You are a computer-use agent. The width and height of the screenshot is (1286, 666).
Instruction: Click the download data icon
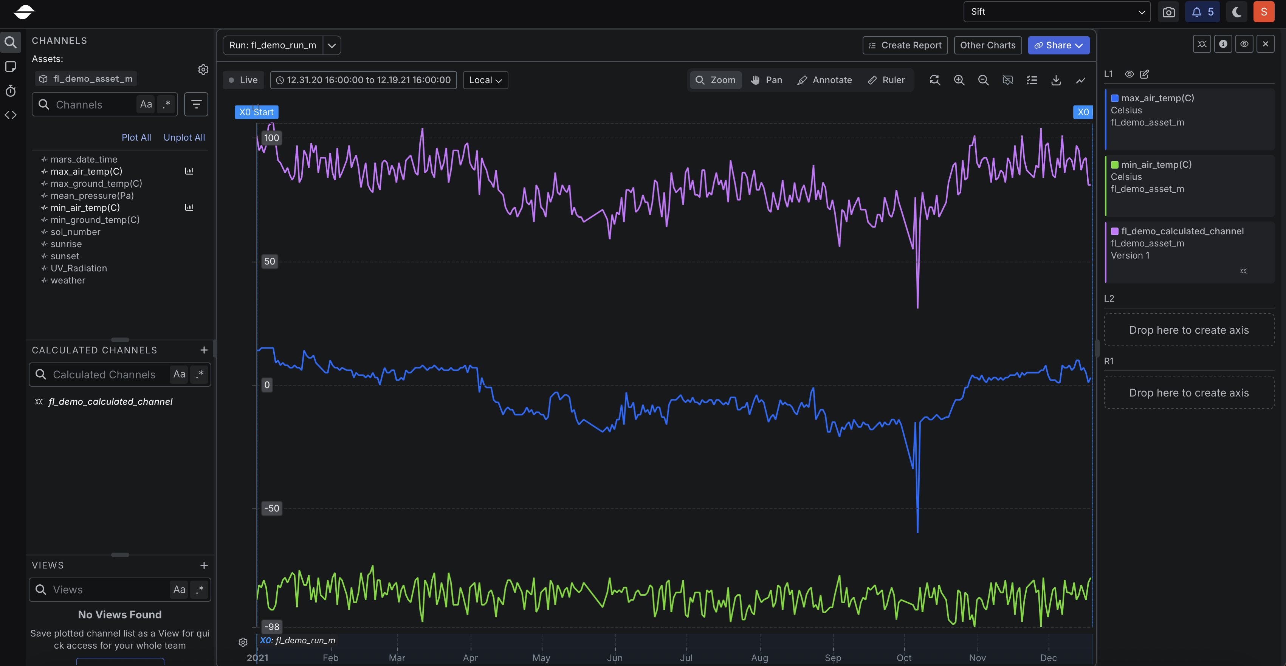1056,80
